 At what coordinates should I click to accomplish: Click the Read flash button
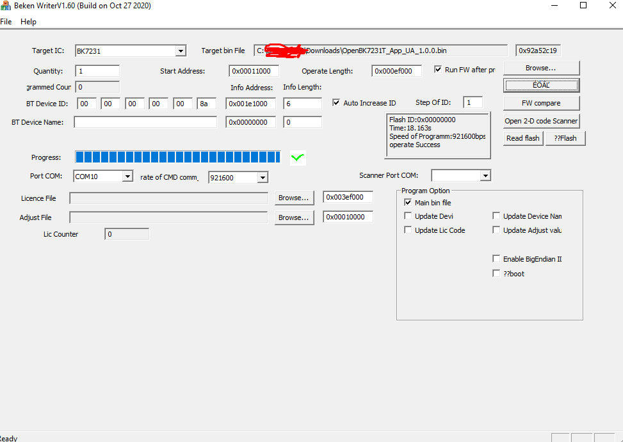coord(523,138)
